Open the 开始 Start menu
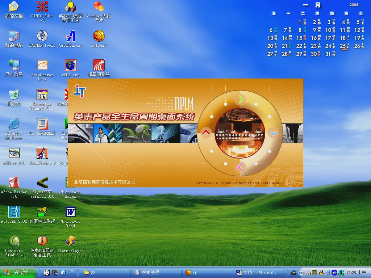371x278 pixels. click(18, 273)
